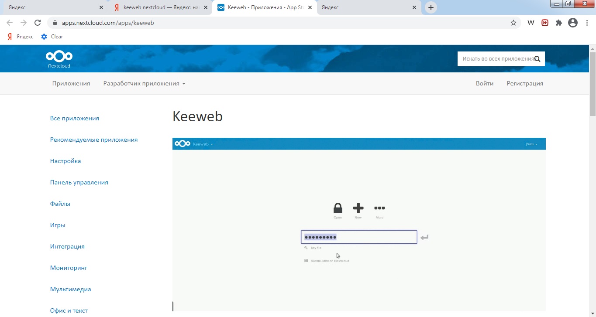Open the Keeweb caret menu in the preview header
The image size is (596, 317).
[x=212, y=144]
